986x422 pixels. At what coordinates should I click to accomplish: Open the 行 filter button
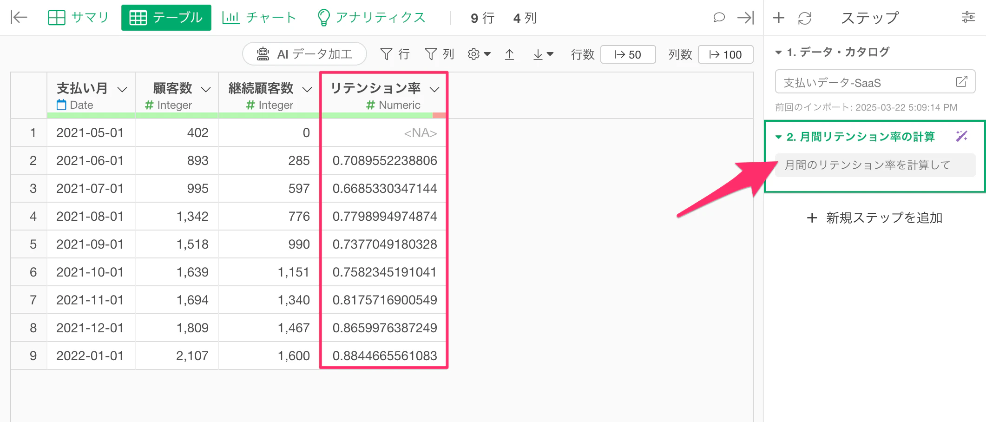click(x=395, y=54)
